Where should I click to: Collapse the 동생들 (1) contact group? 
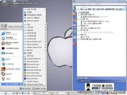pyautogui.click(x=79, y=26)
